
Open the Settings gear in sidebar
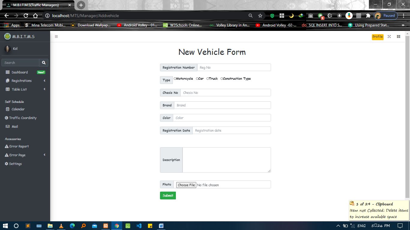pyautogui.click(x=15, y=163)
